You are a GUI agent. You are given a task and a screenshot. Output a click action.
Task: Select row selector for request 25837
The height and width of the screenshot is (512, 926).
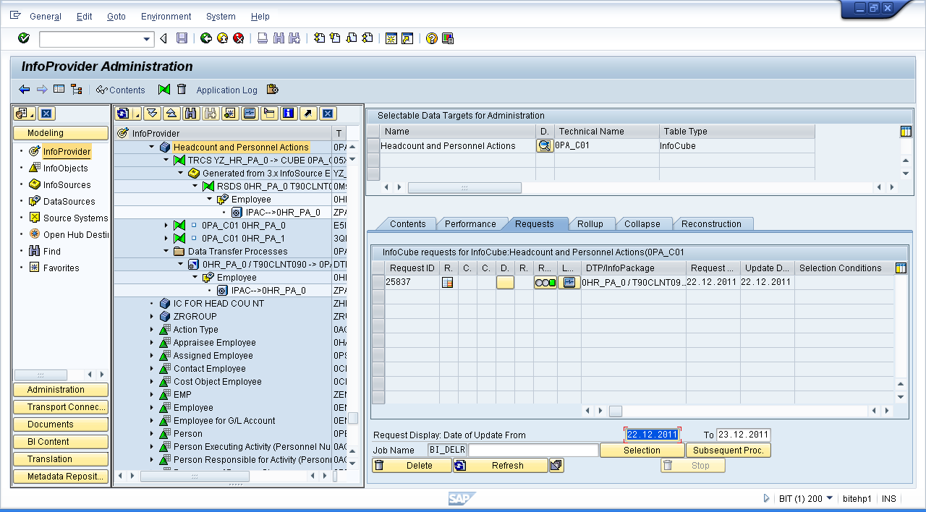(378, 282)
